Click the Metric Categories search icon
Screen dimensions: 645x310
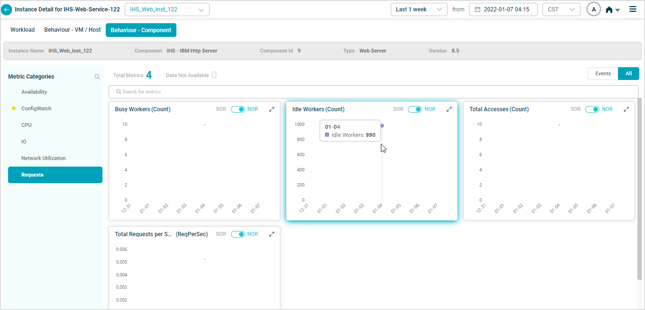(97, 77)
